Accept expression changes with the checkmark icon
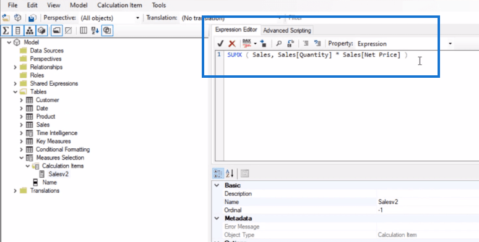 [220, 44]
